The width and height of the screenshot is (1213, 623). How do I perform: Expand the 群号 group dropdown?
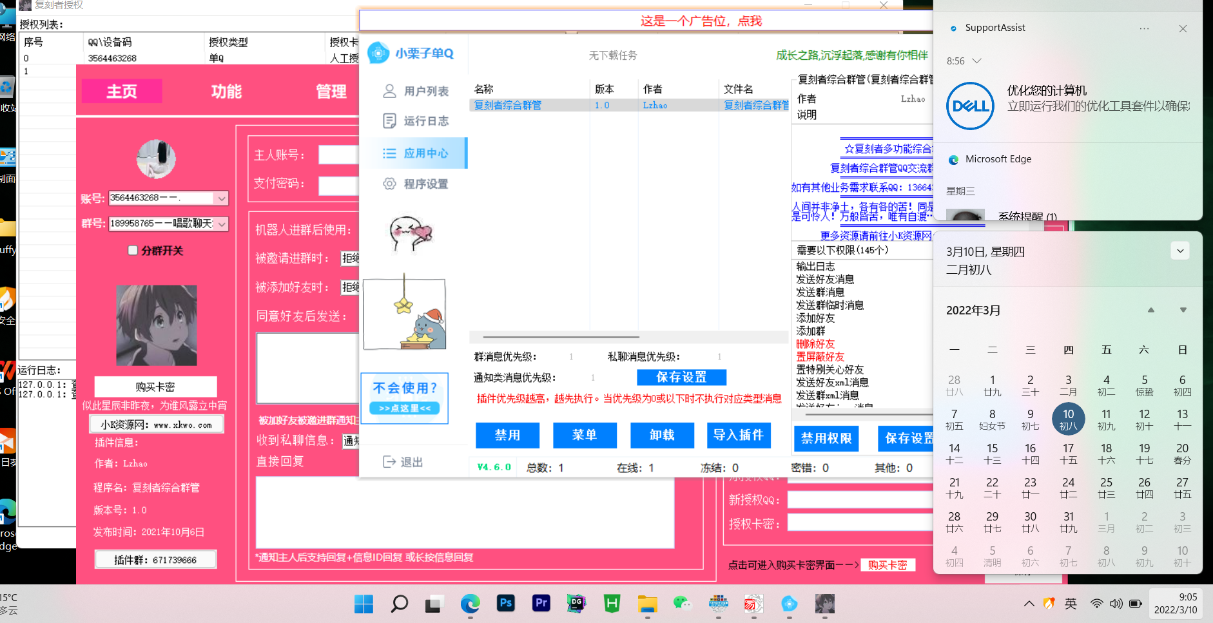222,224
